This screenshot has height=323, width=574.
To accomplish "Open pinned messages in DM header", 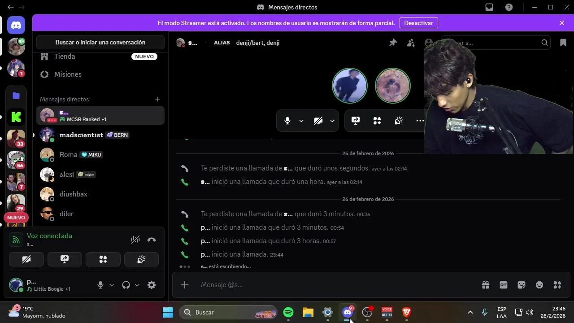I will (x=393, y=43).
